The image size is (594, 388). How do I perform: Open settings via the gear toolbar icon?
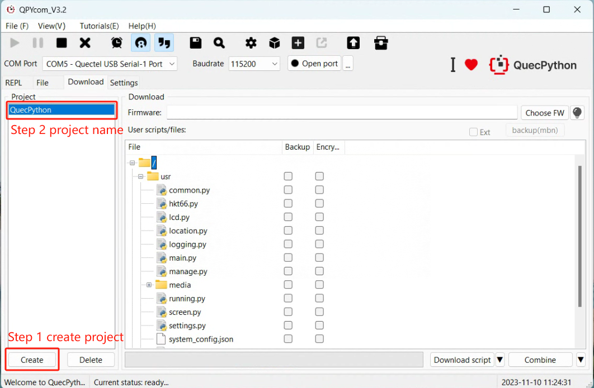pyautogui.click(x=251, y=43)
